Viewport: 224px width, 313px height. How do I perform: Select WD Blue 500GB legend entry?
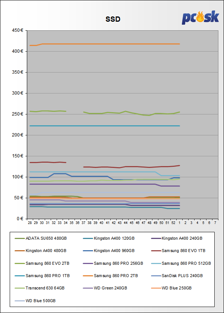tap(35, 301)
